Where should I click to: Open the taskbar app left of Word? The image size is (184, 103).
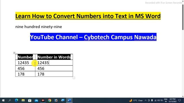coord(63,100)
